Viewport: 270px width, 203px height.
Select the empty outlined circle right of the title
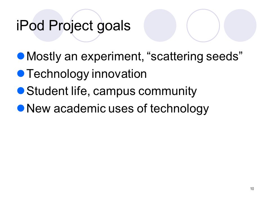click(x=203, y=25)
